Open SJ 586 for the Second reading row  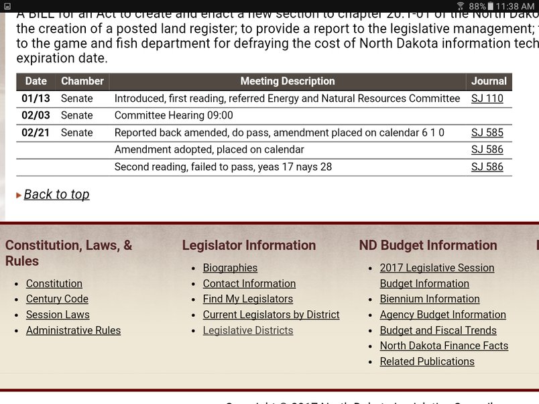pyautogui.click(x=487, y=167)
